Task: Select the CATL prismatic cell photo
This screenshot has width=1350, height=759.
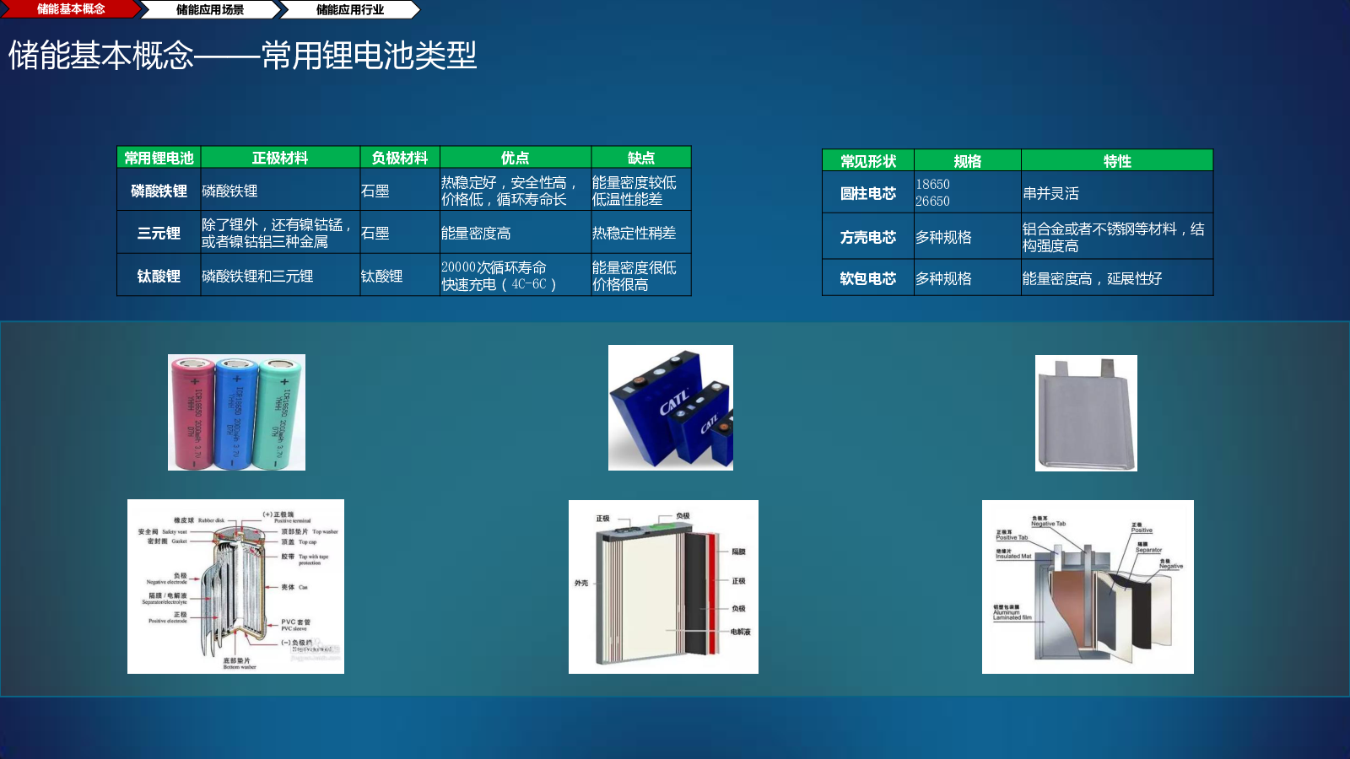Action: (671, 407)
